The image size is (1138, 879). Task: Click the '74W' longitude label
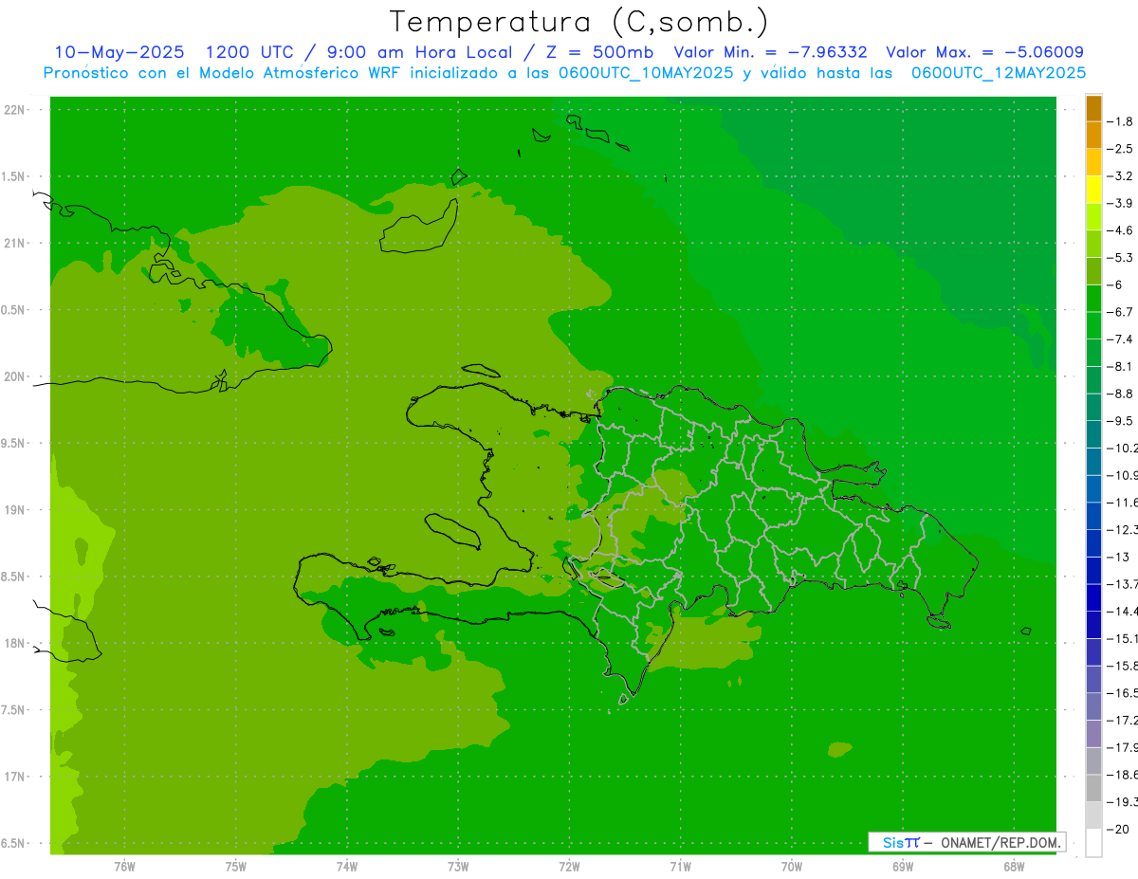click(347, 867)
